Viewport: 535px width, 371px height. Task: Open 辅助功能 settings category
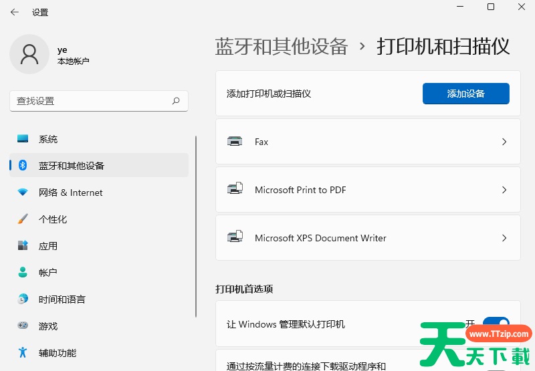pos(99,352)
